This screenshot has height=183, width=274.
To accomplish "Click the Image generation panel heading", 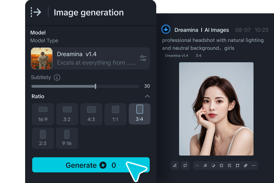I will pos(89,13).
